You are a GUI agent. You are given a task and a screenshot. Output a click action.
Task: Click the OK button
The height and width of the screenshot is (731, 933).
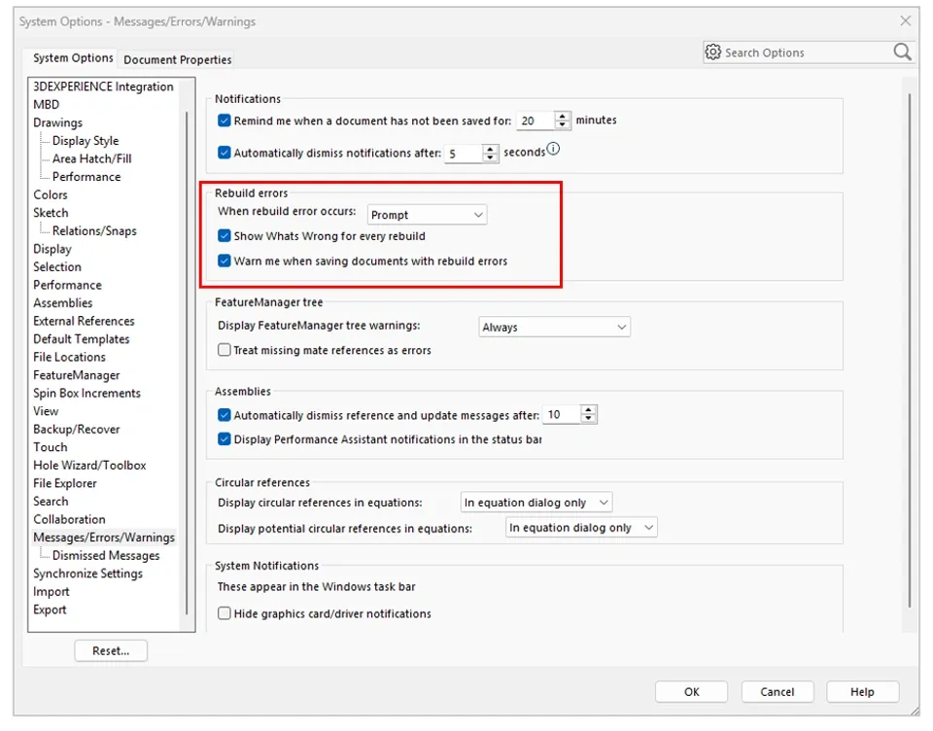691,692
